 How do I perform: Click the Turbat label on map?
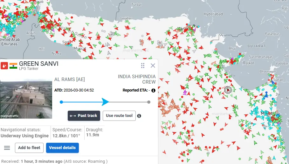click(x=137, y=4)
